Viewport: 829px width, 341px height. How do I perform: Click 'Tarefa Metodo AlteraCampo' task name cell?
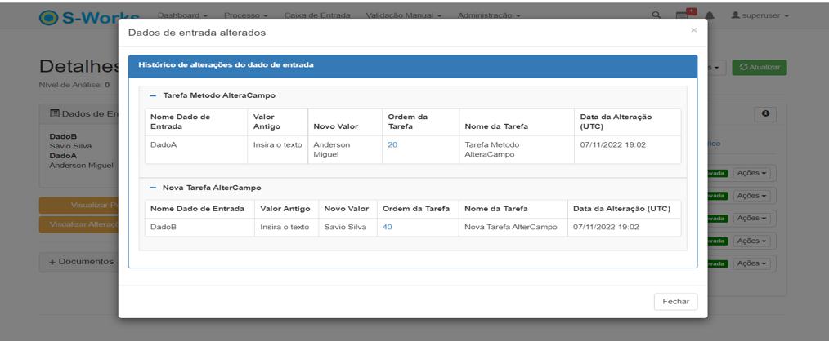coord(517,150)
